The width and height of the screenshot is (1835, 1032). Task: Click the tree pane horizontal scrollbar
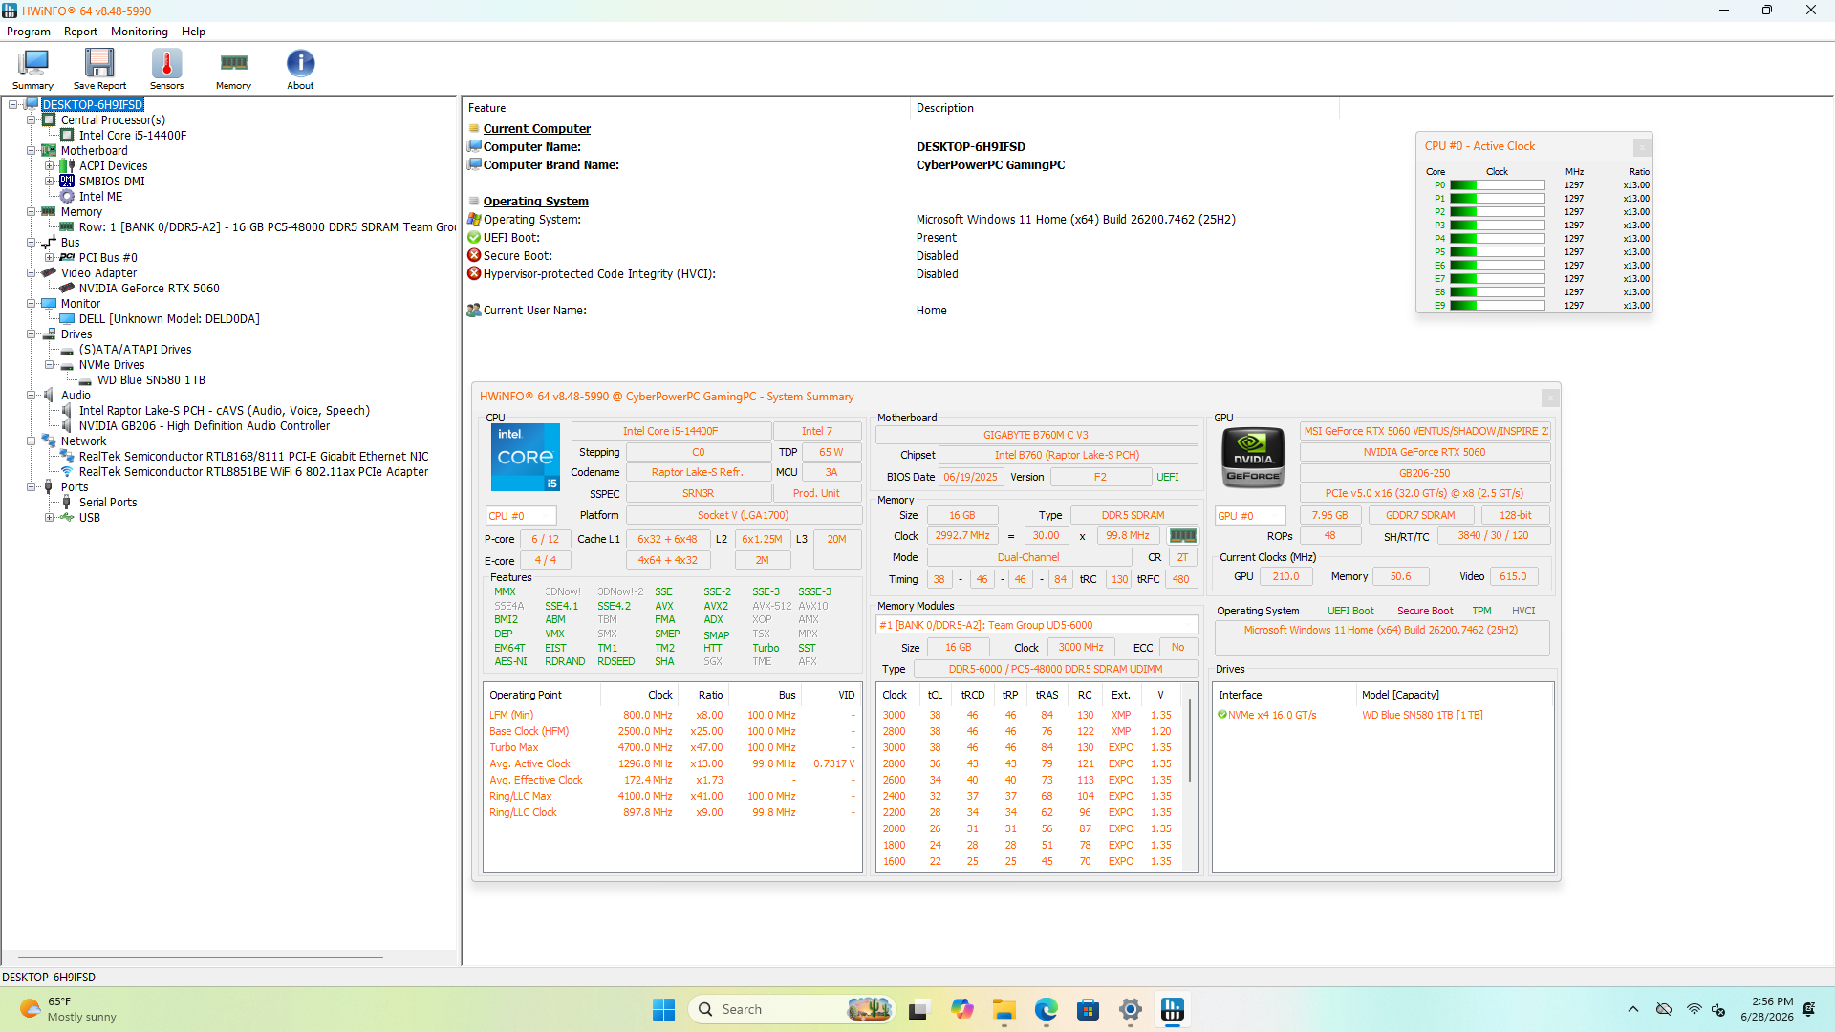201,957
